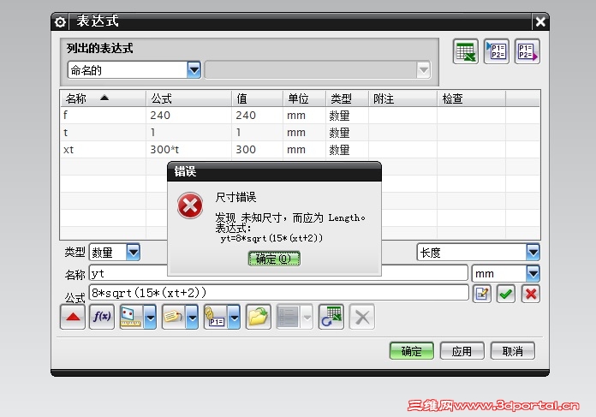Click the 取消 cancel button
The width and height of the screenshot is (596, 417).
click(513, 351)
